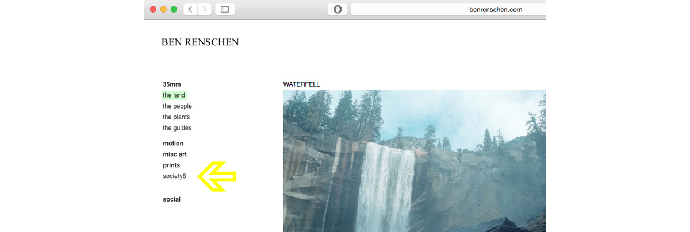This screenshot has height=232, width=690.
Task: Minimize the Safari window with yellow button
Action: pyautogui.click(x=163, y=9)
